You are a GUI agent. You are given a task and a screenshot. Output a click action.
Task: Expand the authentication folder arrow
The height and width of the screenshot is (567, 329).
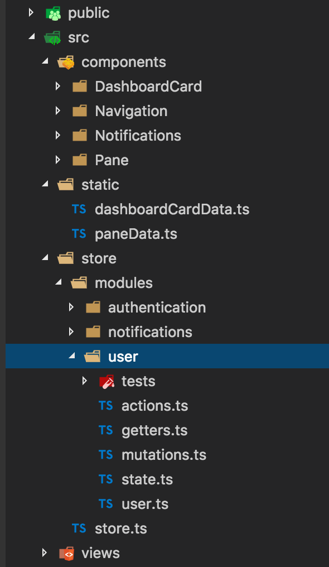coord(71,307)
